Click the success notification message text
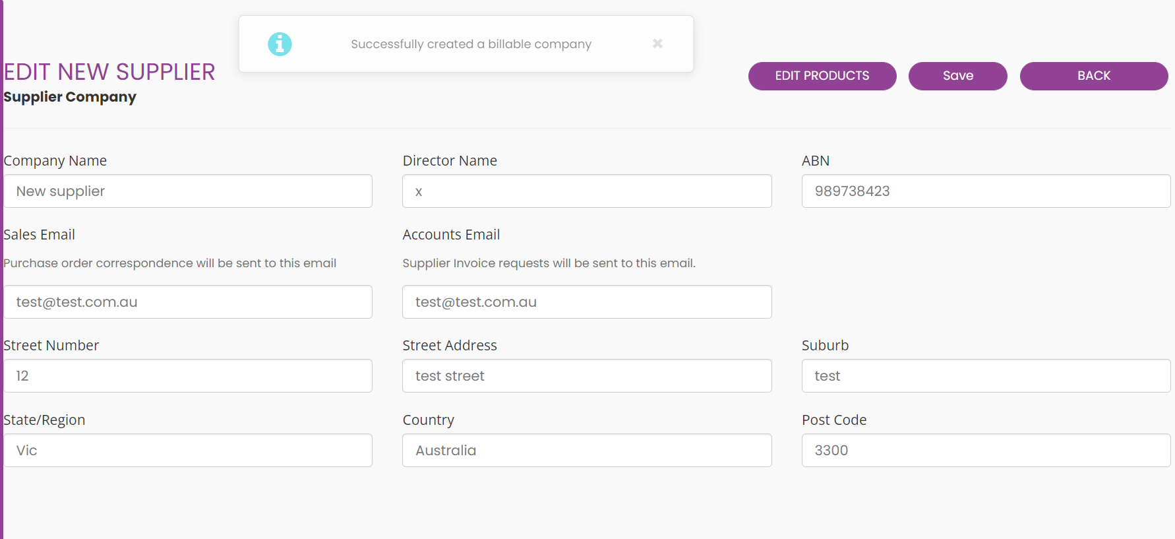The height and width of the screenshot is (539, 1175). pyautogui.click(x=471, y=44)
